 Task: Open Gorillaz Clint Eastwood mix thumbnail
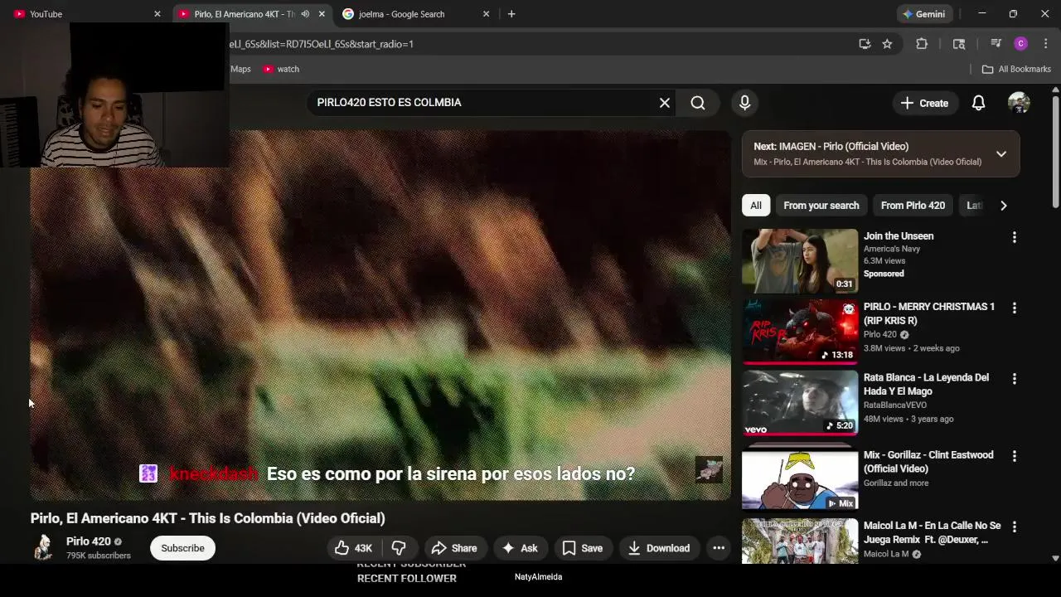[800, 480]
